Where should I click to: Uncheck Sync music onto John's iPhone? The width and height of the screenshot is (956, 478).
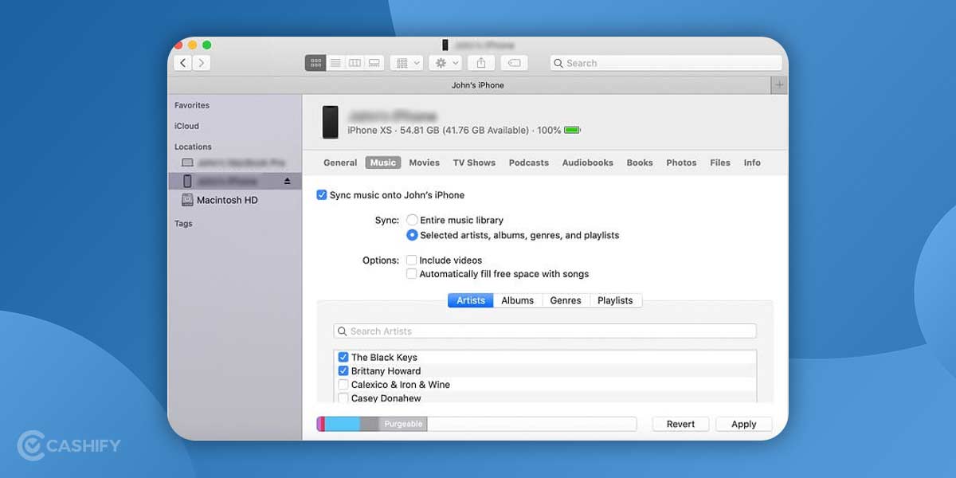322,194
